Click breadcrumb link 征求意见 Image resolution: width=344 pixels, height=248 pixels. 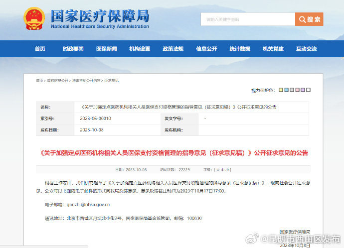pyautogui.click(x=112, y=81)
